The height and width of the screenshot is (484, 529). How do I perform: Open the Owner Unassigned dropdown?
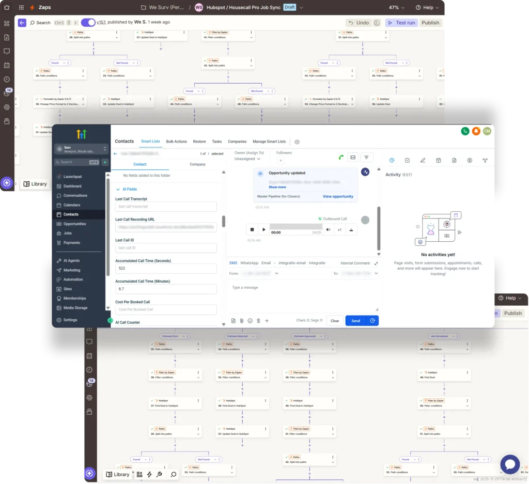click(x=247, y=159)
